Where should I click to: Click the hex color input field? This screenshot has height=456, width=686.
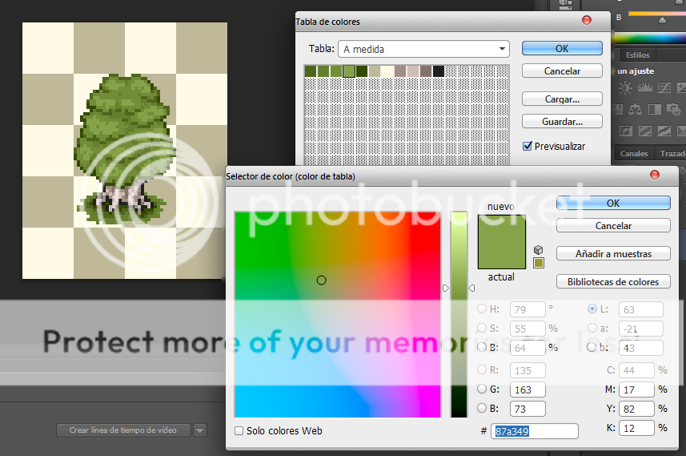536,431
